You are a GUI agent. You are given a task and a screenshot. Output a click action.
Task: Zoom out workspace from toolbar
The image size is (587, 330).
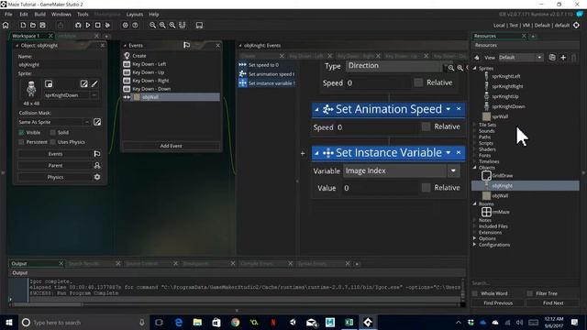[152, 25]
